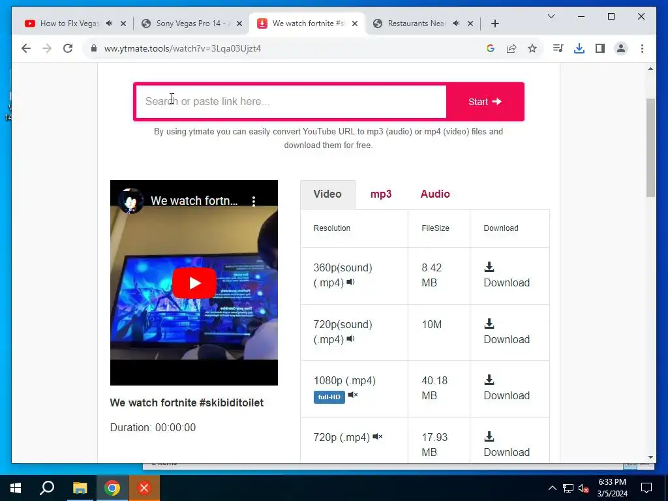Image resolution: width=668 pixels, height=501 pixels.
Task: Bookmark this page with the star
Action: (532, 48)
